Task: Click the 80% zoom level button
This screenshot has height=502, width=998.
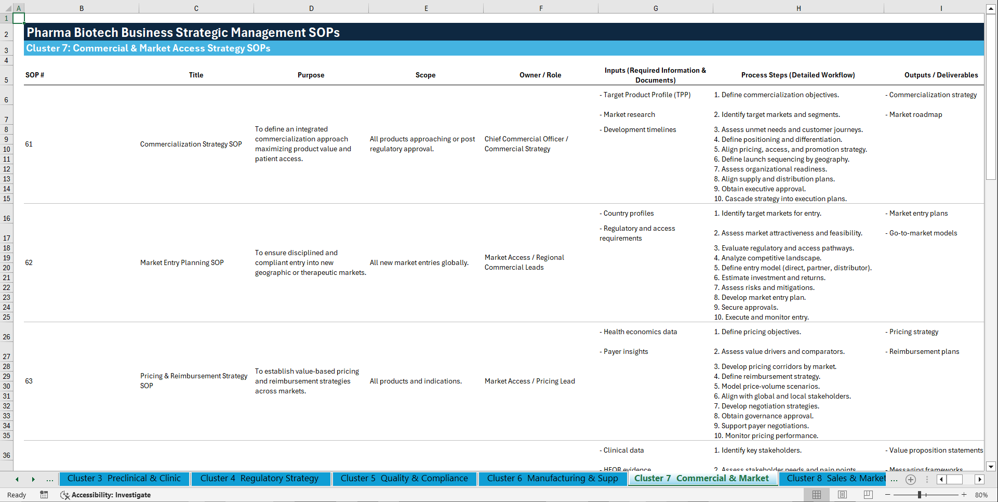Action: click(982, 495)
